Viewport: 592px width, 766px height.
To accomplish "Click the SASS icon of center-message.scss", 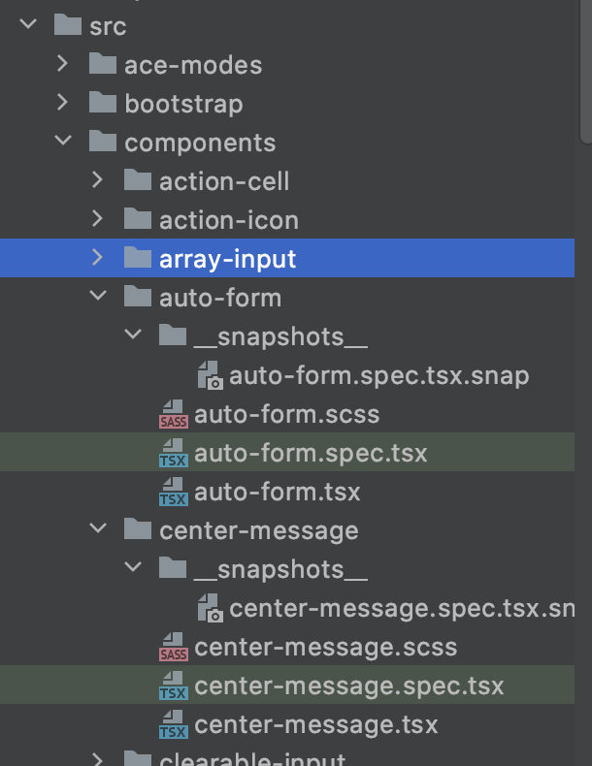I will 174,647.
